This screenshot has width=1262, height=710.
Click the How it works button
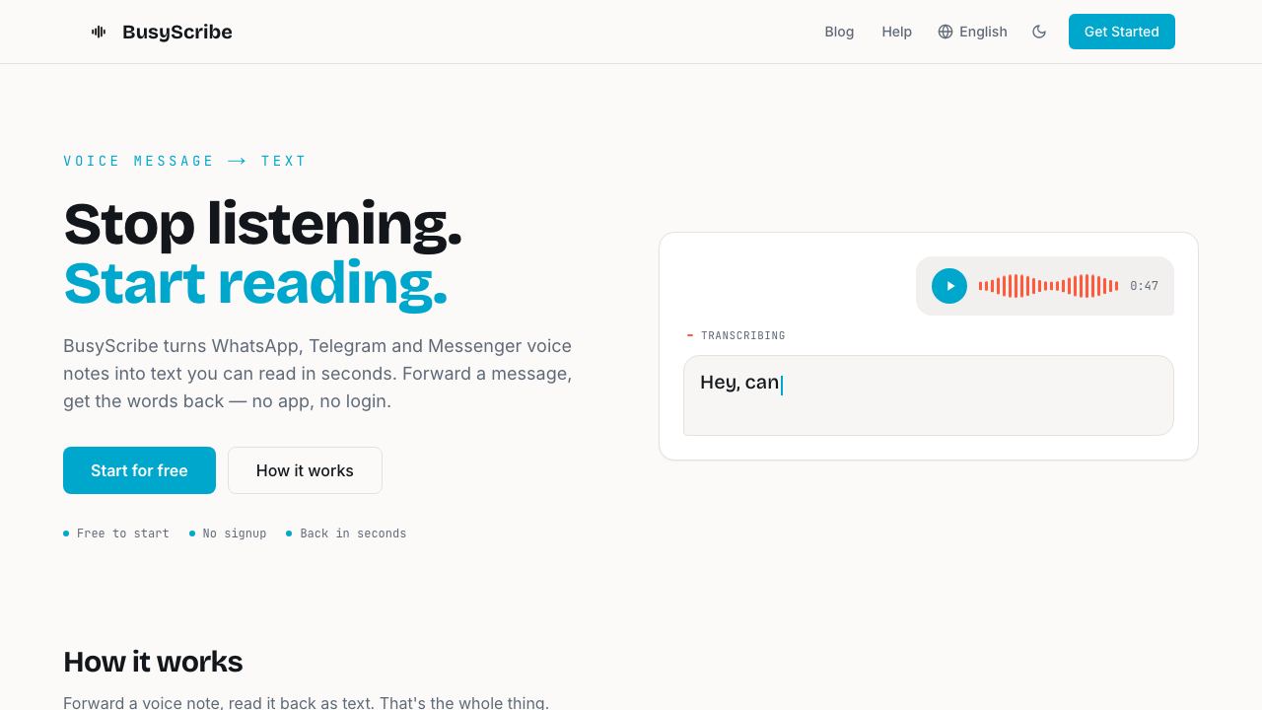[x=305, y=470]
